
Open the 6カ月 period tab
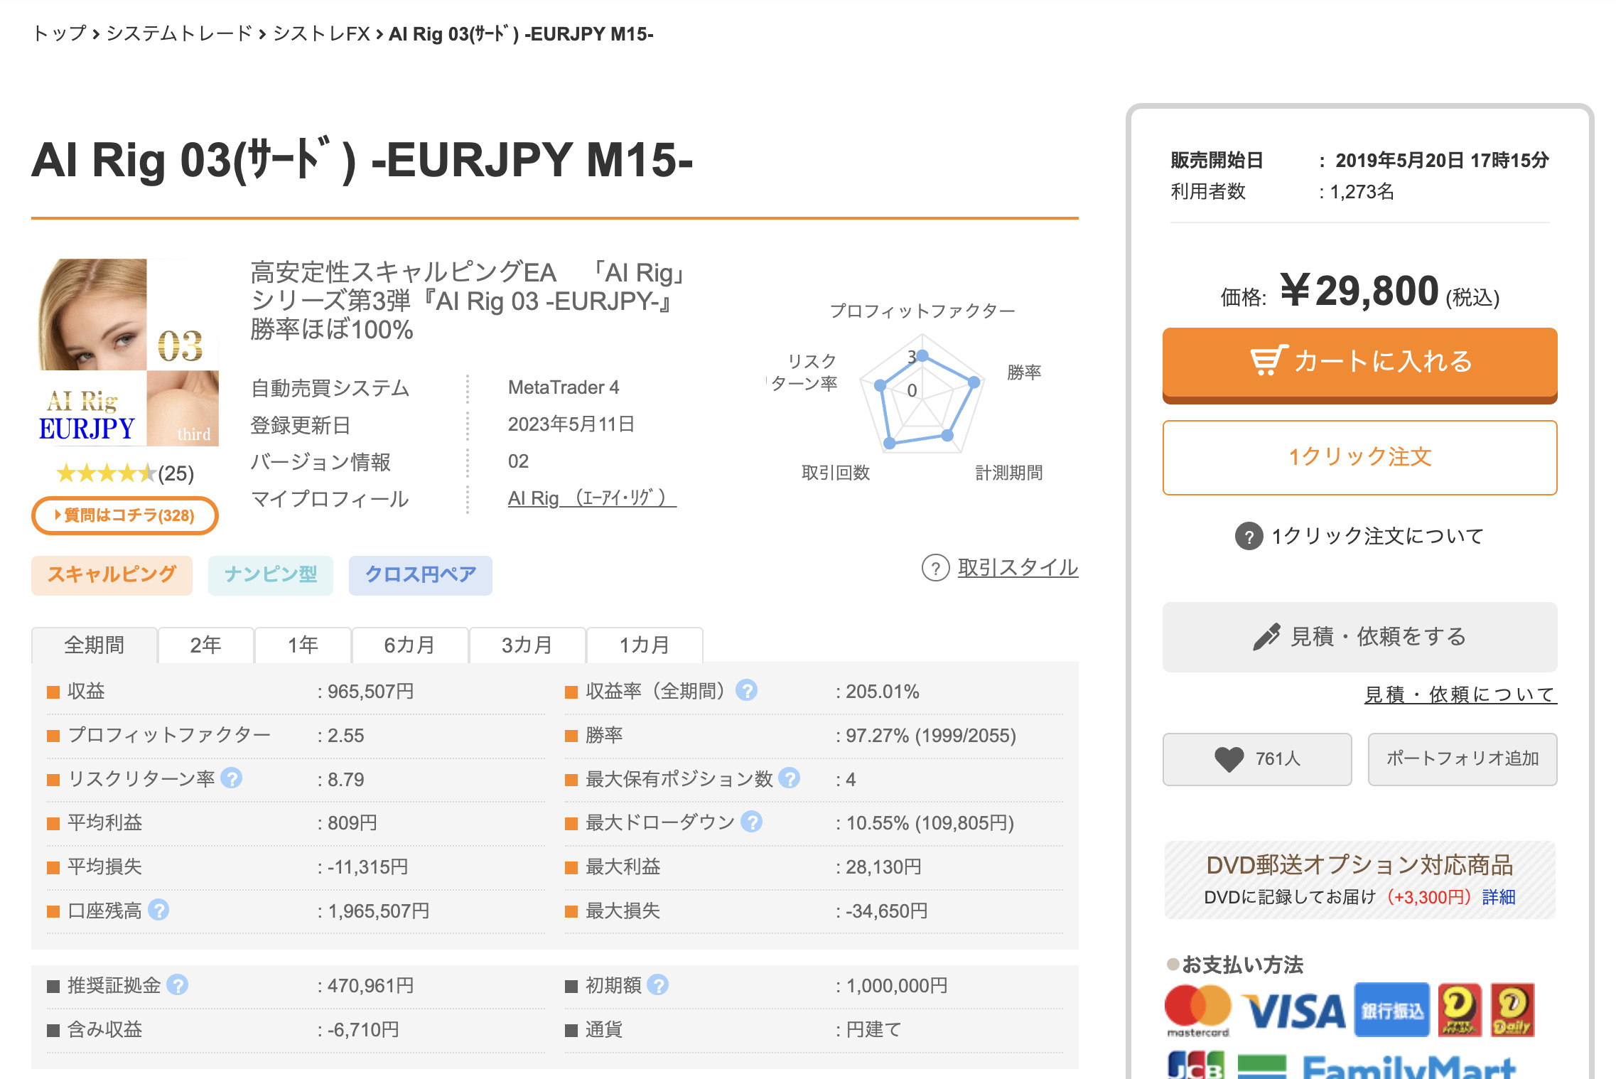click(409, 645)
